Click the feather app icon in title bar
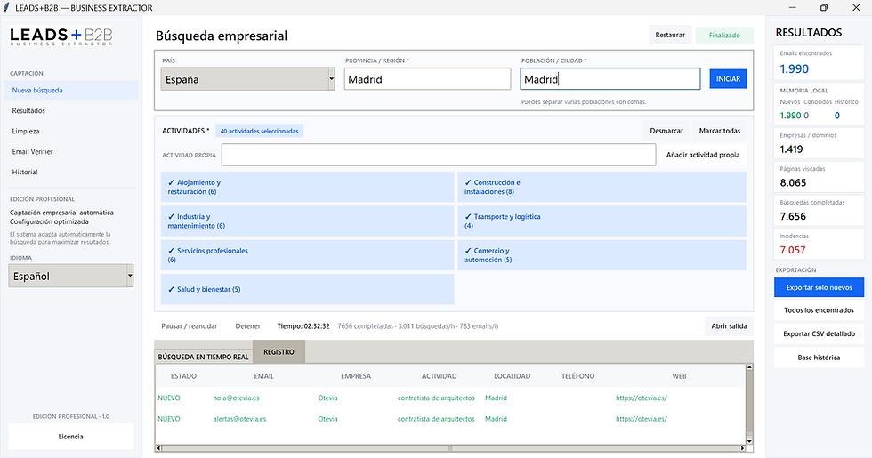Viewport: 872px width, 458px height. [x=7, y=8]
